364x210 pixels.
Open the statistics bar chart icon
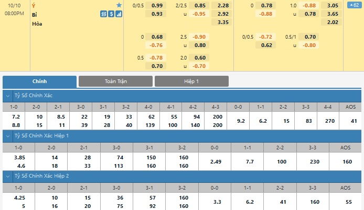pos(119,14)
